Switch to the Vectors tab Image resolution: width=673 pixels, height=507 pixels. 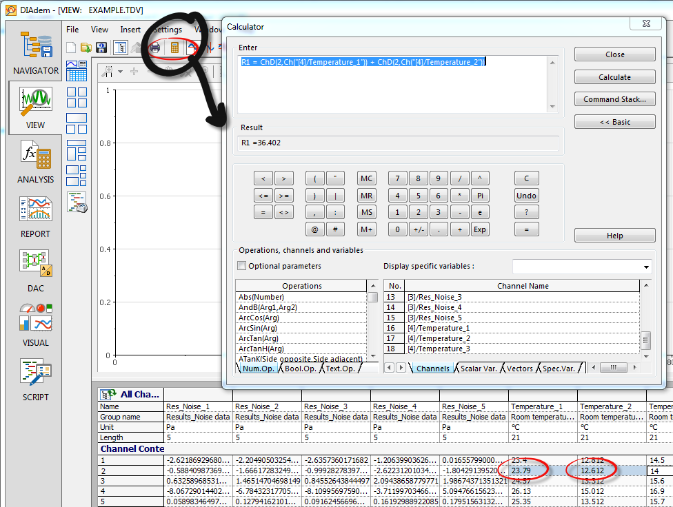519,369
